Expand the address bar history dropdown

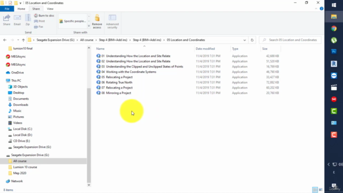(244, 40)
